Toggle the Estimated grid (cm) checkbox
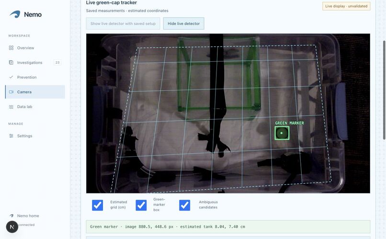This screenshot has height=239, width=386. click(98, 205)
